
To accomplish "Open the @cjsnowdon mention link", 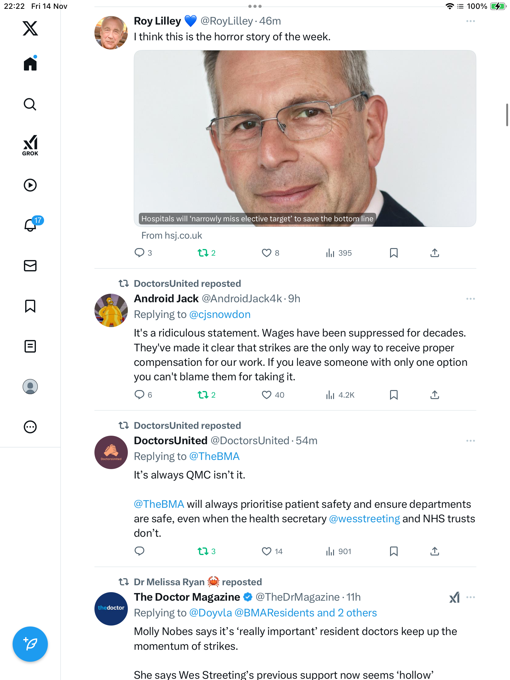I will coord(220,314).
